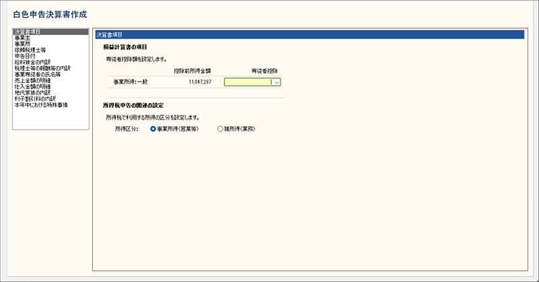Select 事業主 in the left list
The image size is (539, 282).
tap(22, 38)
